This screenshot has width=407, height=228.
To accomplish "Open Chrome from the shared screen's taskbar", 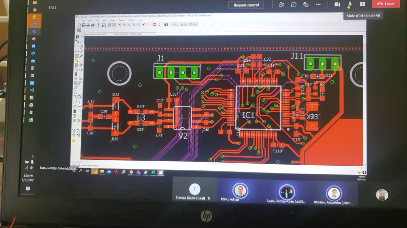I will (131, 172).
